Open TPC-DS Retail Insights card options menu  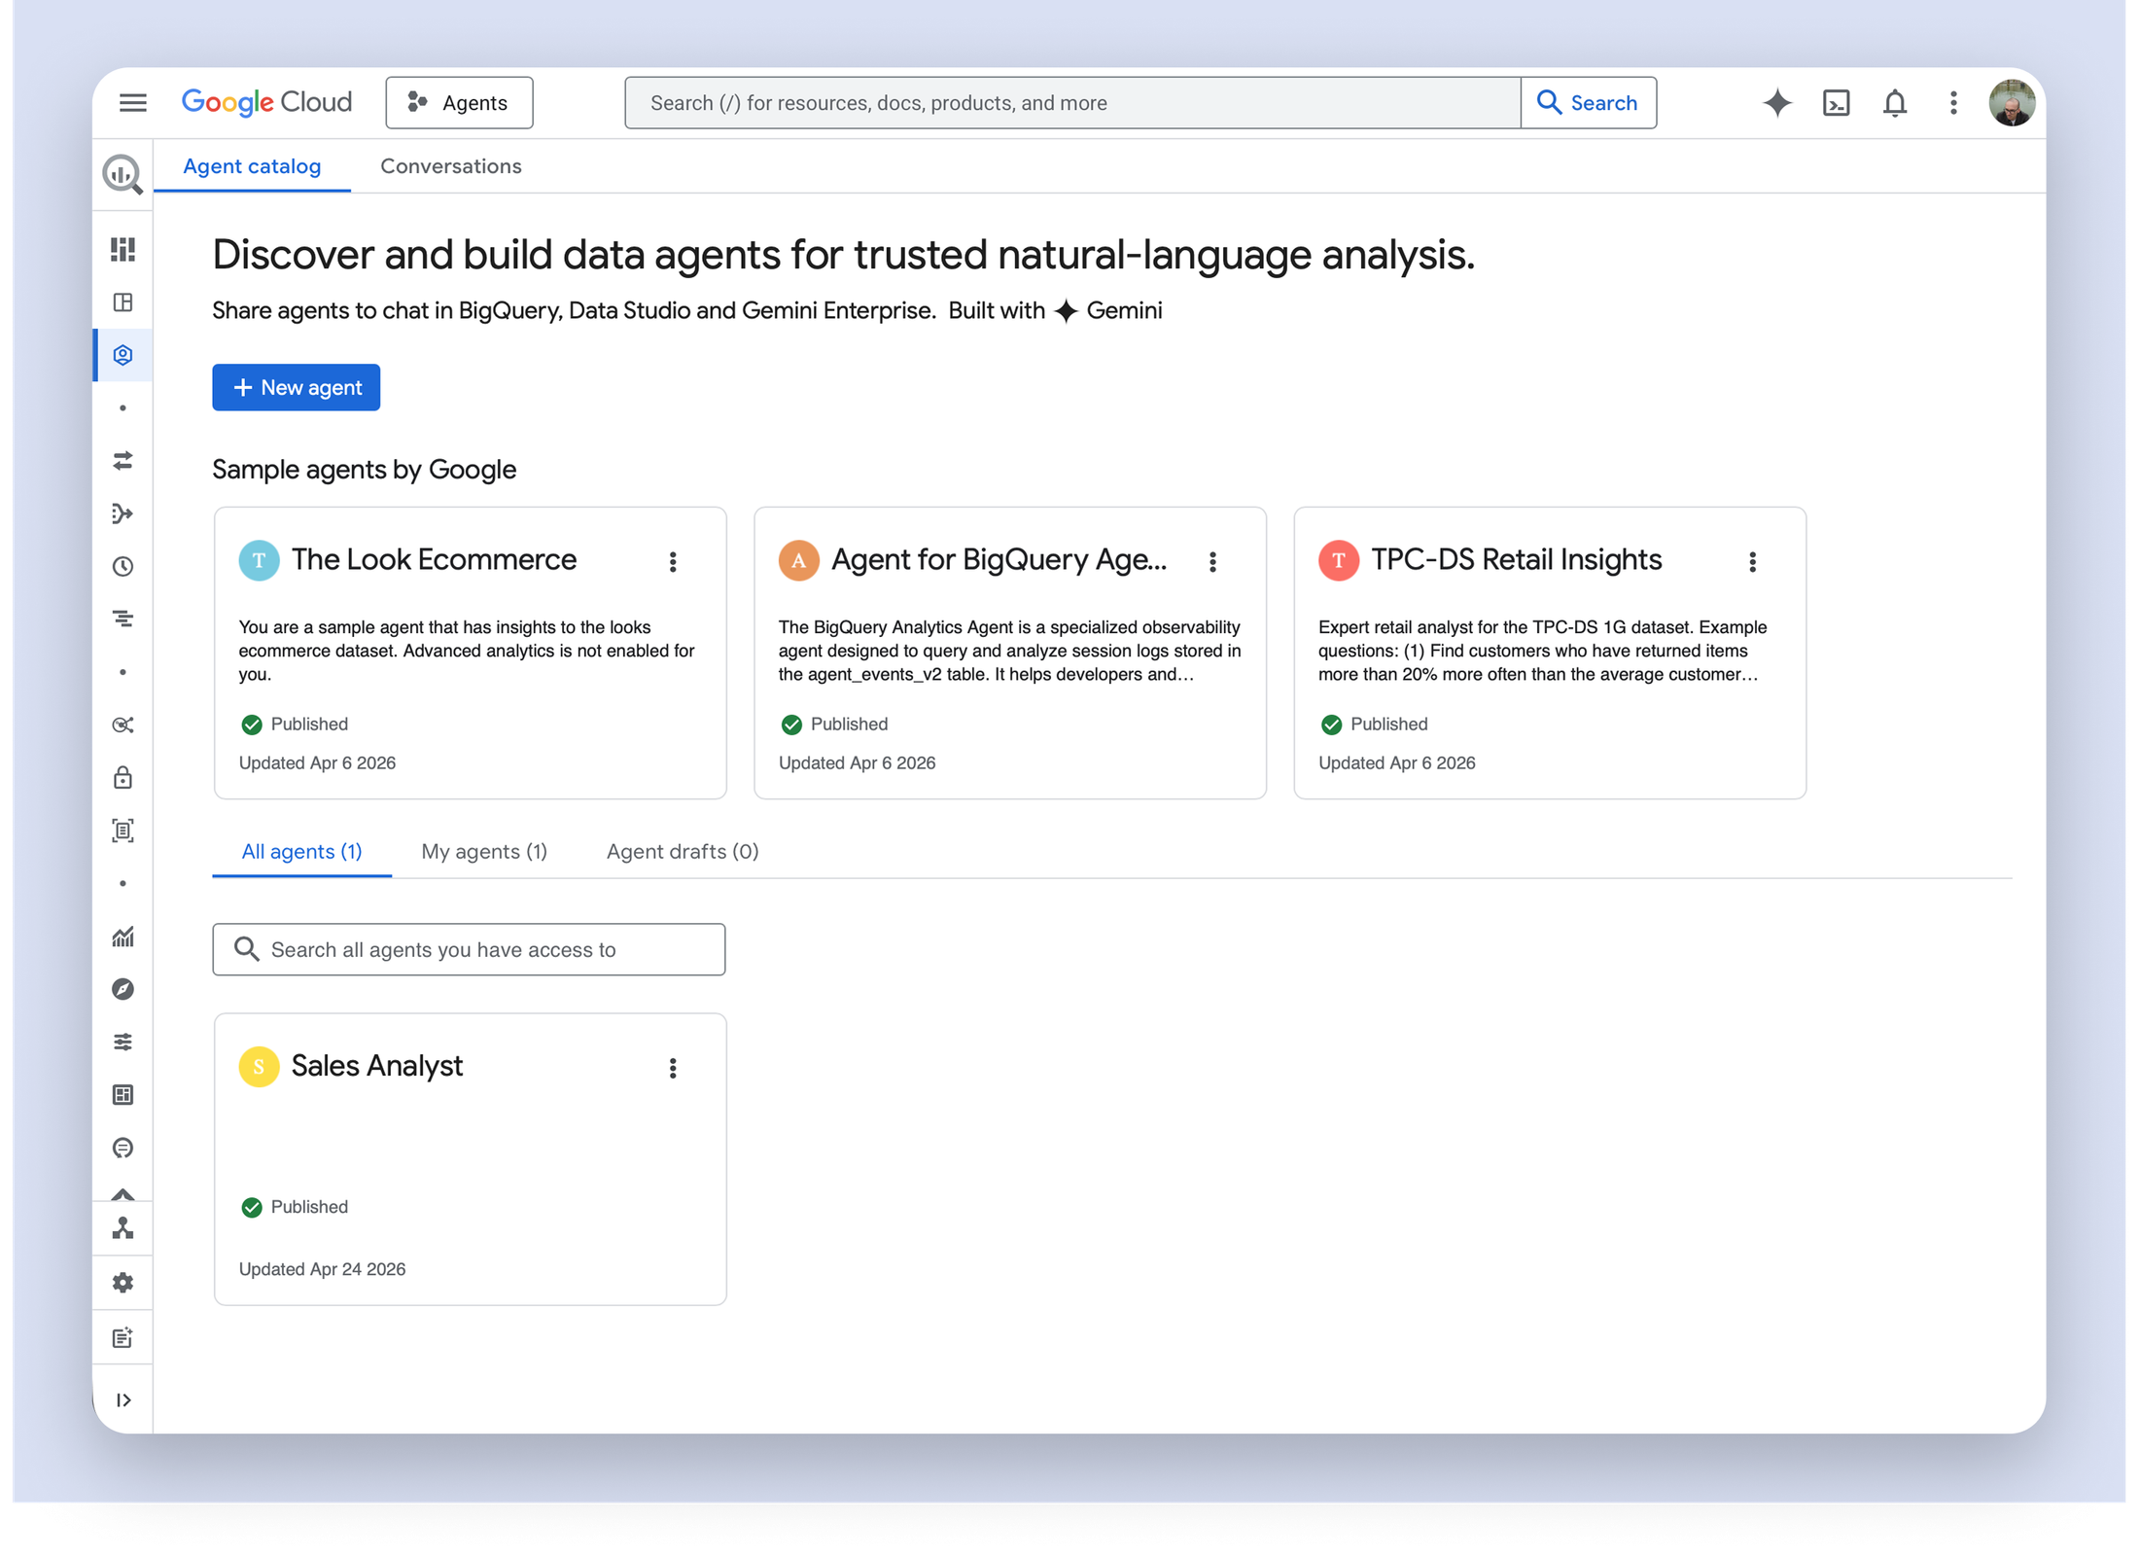[1752, 561]
